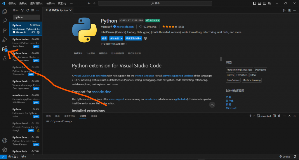Expand the new terminal launch profile dropdown

pos(254,116)
